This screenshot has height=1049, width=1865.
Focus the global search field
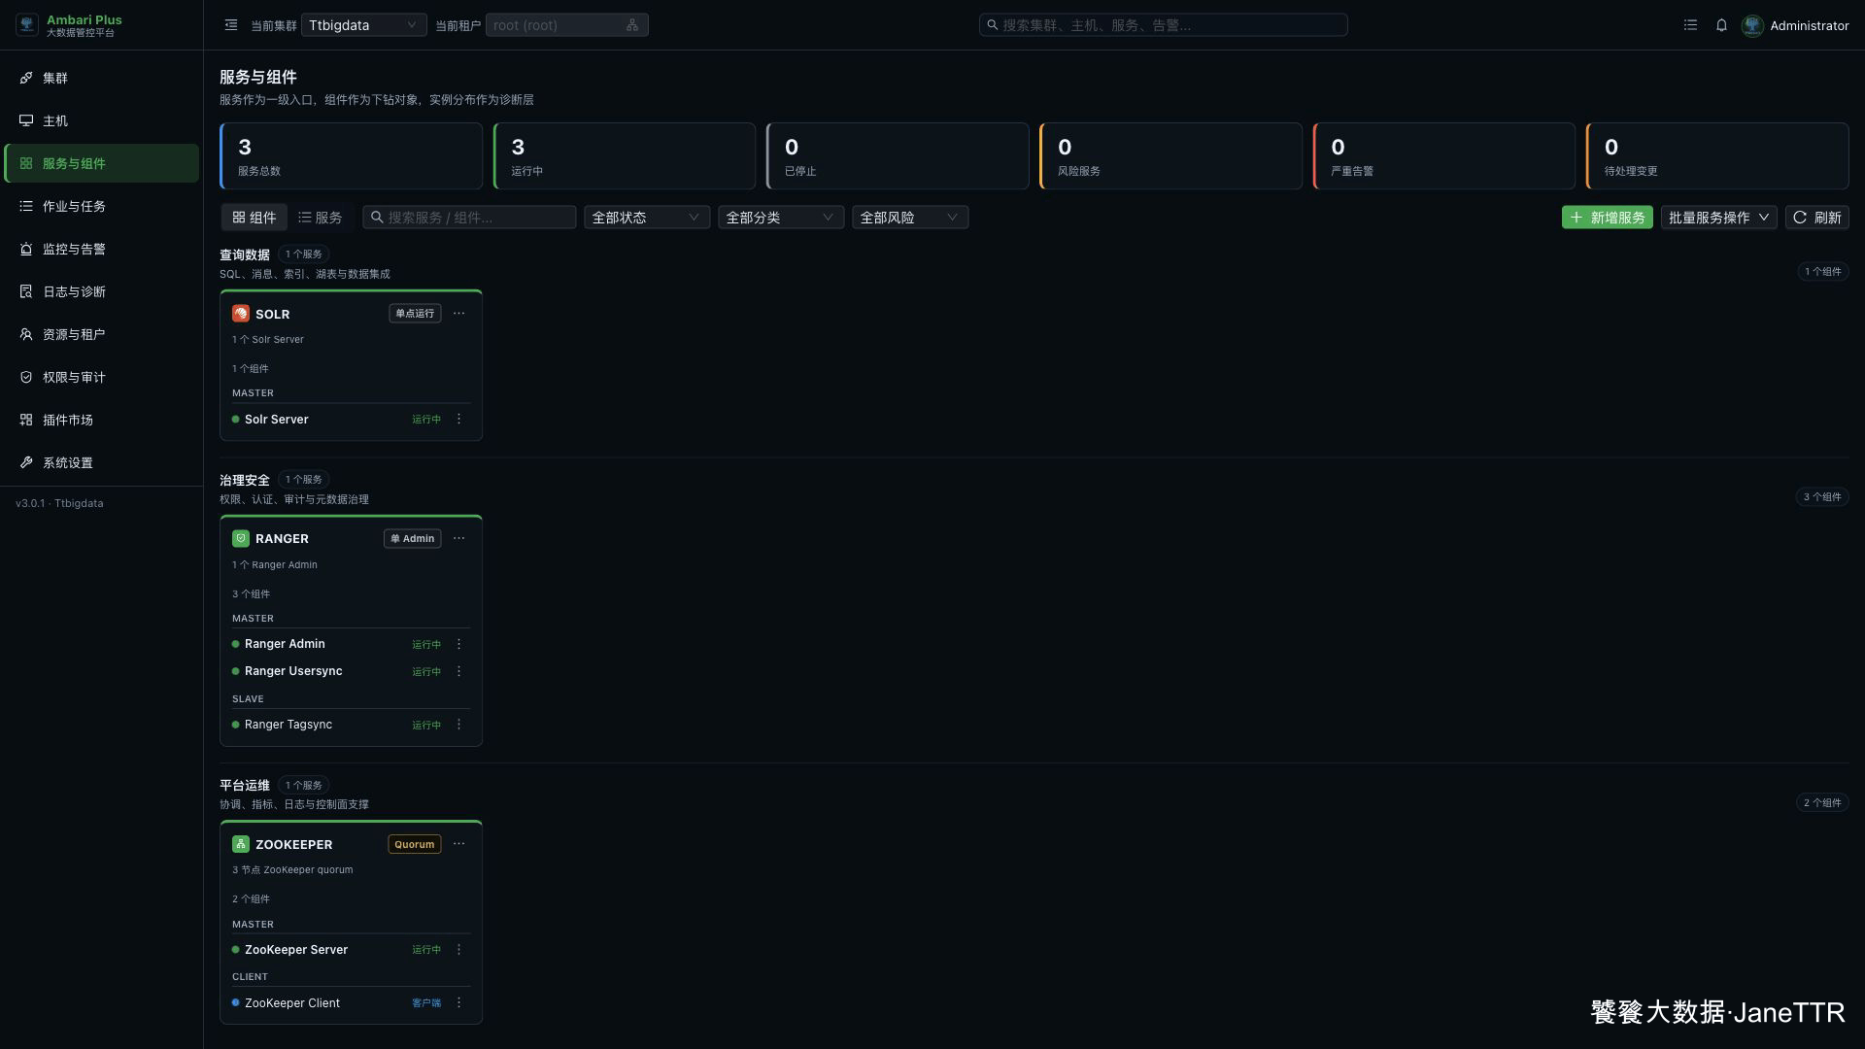tap(1163, 25)
